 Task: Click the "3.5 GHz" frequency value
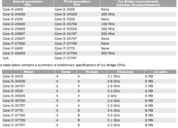[114, 115]
